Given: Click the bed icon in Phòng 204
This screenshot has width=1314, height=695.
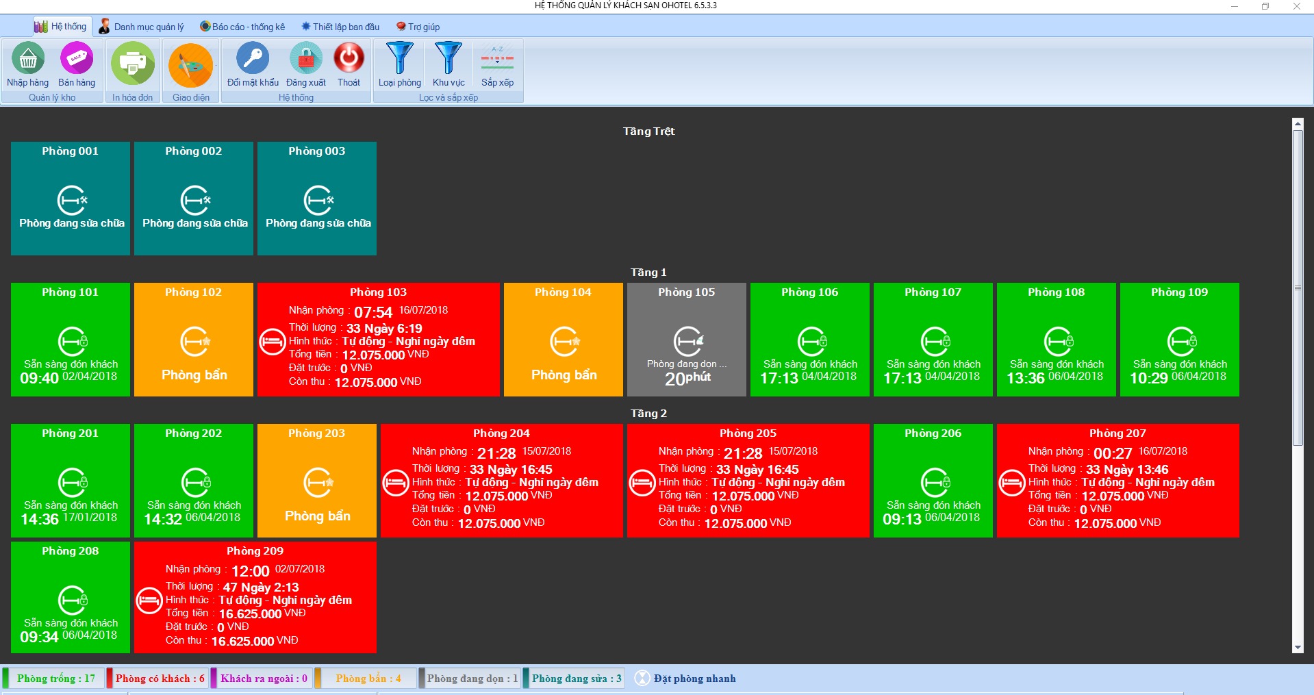Looking at the screenshot, I should point(396,483).
